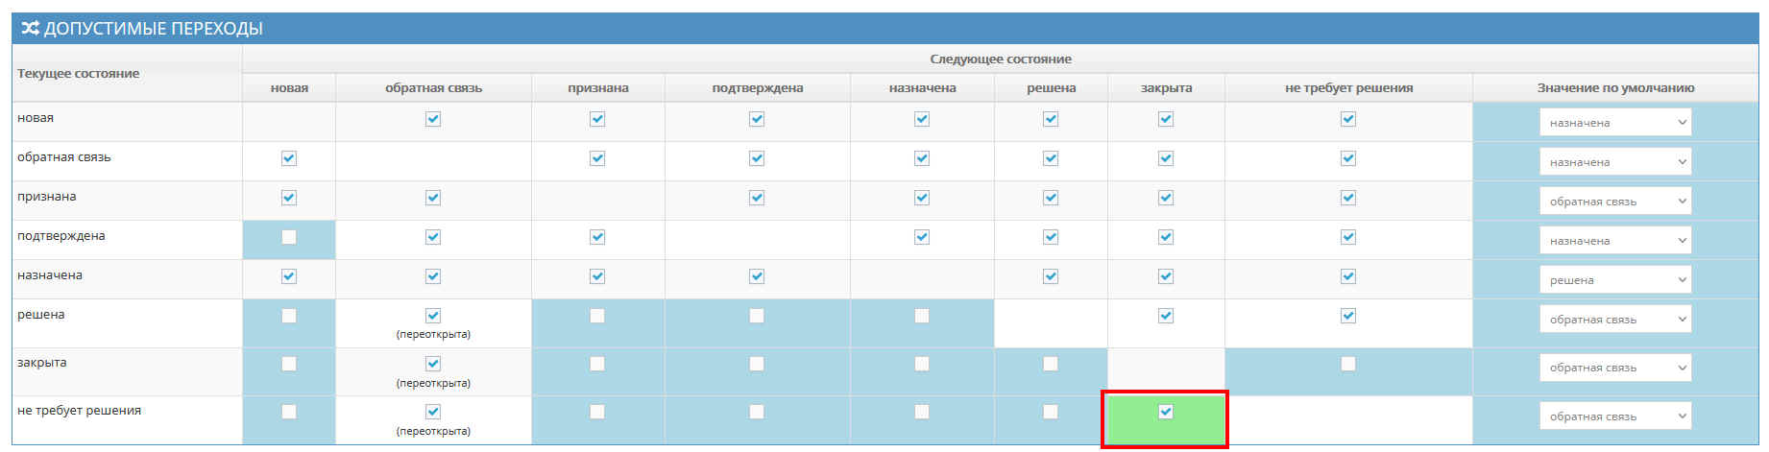Screen dimensions: 1769x452
Task: Open default value dropdown for новая row
Action: point(1614,123)
